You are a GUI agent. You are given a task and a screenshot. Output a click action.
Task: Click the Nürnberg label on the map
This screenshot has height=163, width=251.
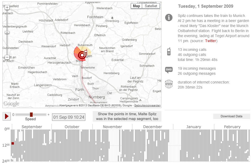[x=97, y=97]
